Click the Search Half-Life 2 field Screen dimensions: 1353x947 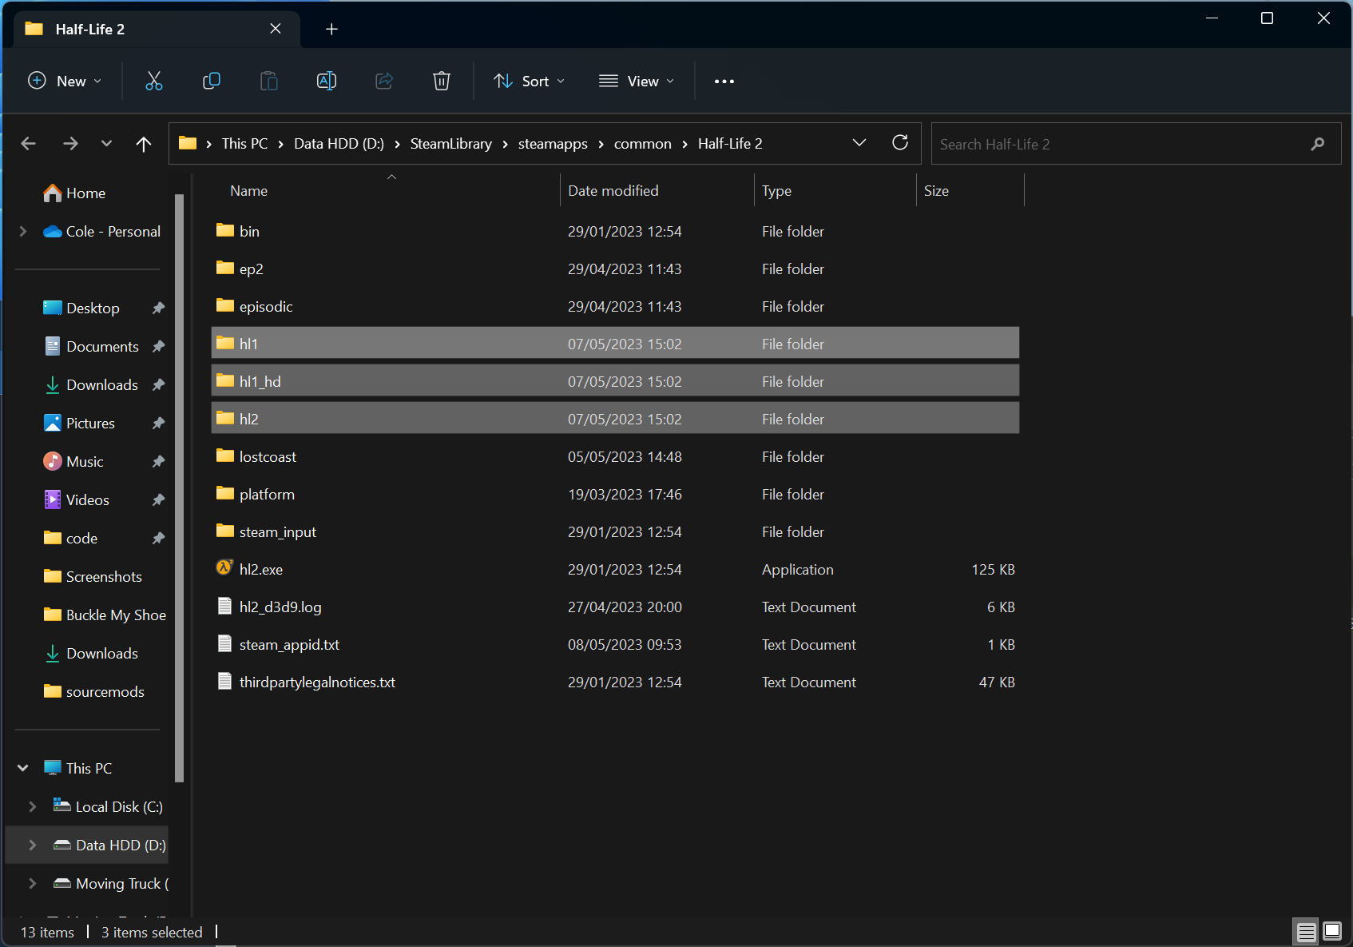[x=1118, y=144]
